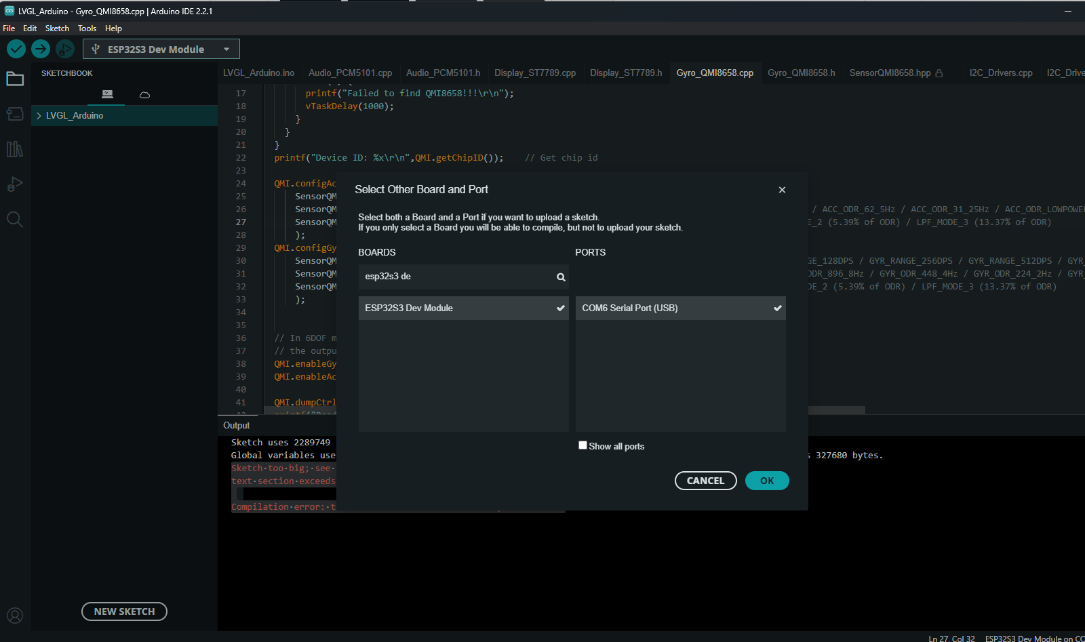The image size is (1085, 642).
Task: Click the lock icon on SensorQMI8658.hpp tab
Action: 939,73
